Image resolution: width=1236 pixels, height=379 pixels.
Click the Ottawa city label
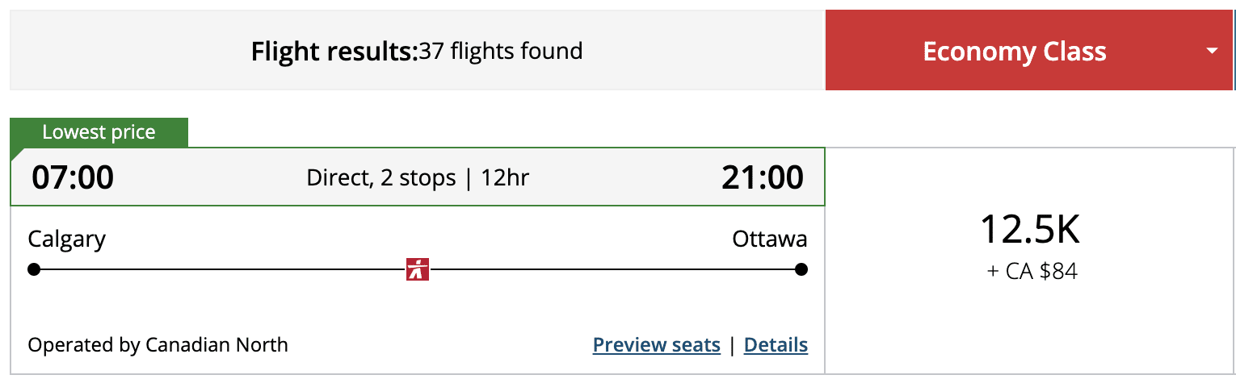tap(769, 239)
